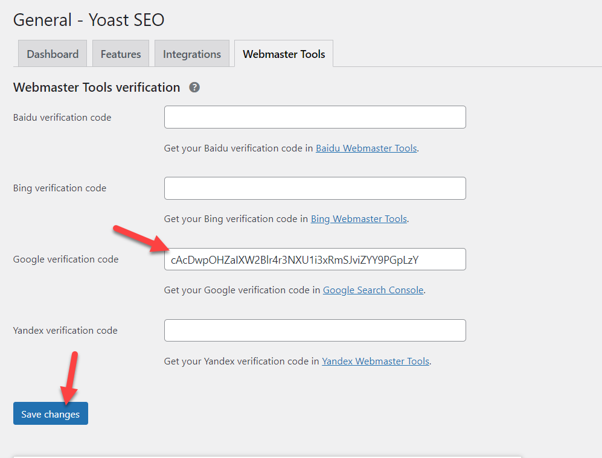Click into the Google verification code field
Screen dimensions: 602x458
[x=315, y=259]
